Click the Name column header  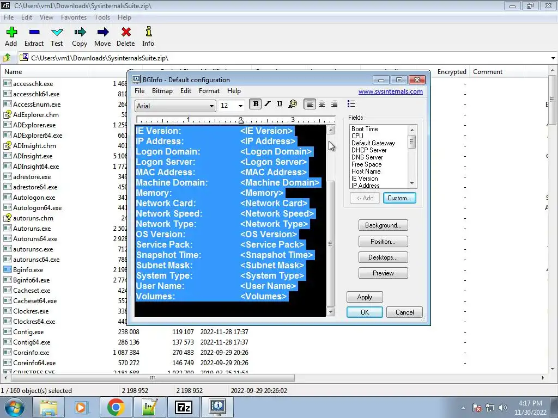coord(45,72)
